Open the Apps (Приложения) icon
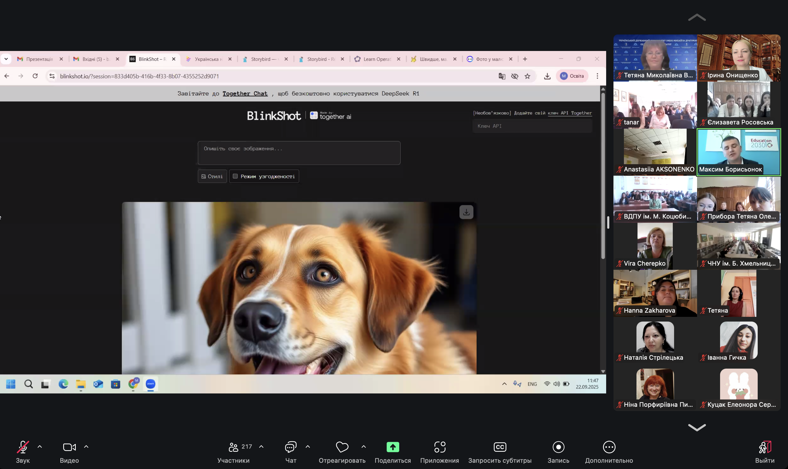Screen dimensions: 788x469 [439, 447]
